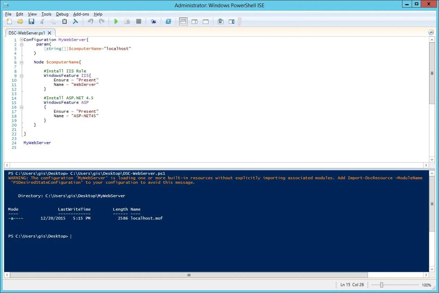Open the Debug menu
Image resolution: width=439 pixels, height=293 pixels.
(x=62, y=14)
